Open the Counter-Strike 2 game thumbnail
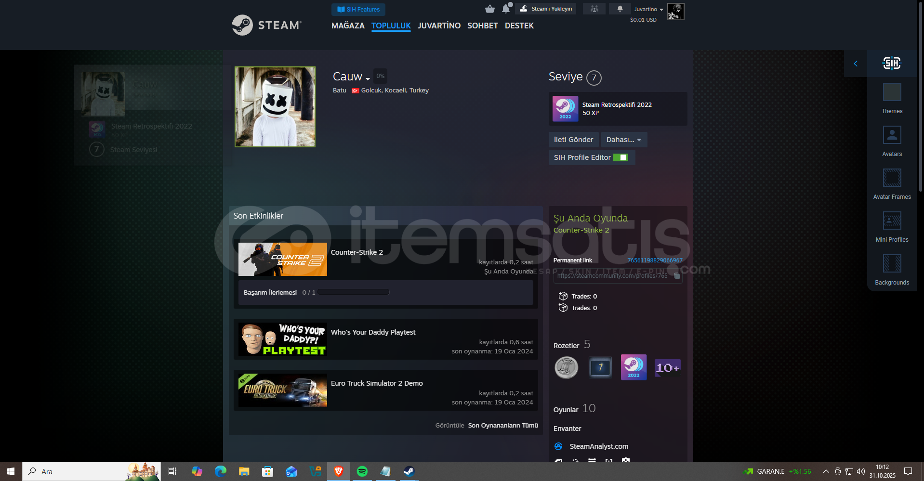This screenshot has width=924, height=481. click(x=283, y=259)
